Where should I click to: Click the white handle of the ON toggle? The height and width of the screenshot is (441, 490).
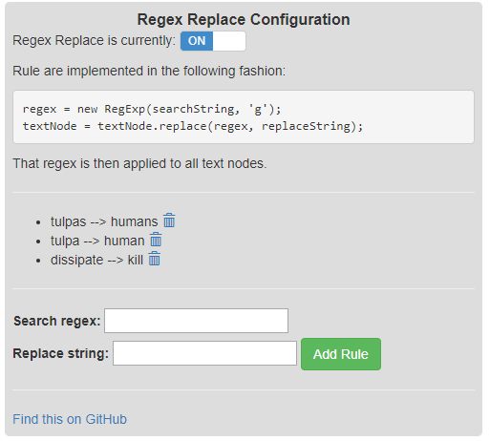click(229, 41)
